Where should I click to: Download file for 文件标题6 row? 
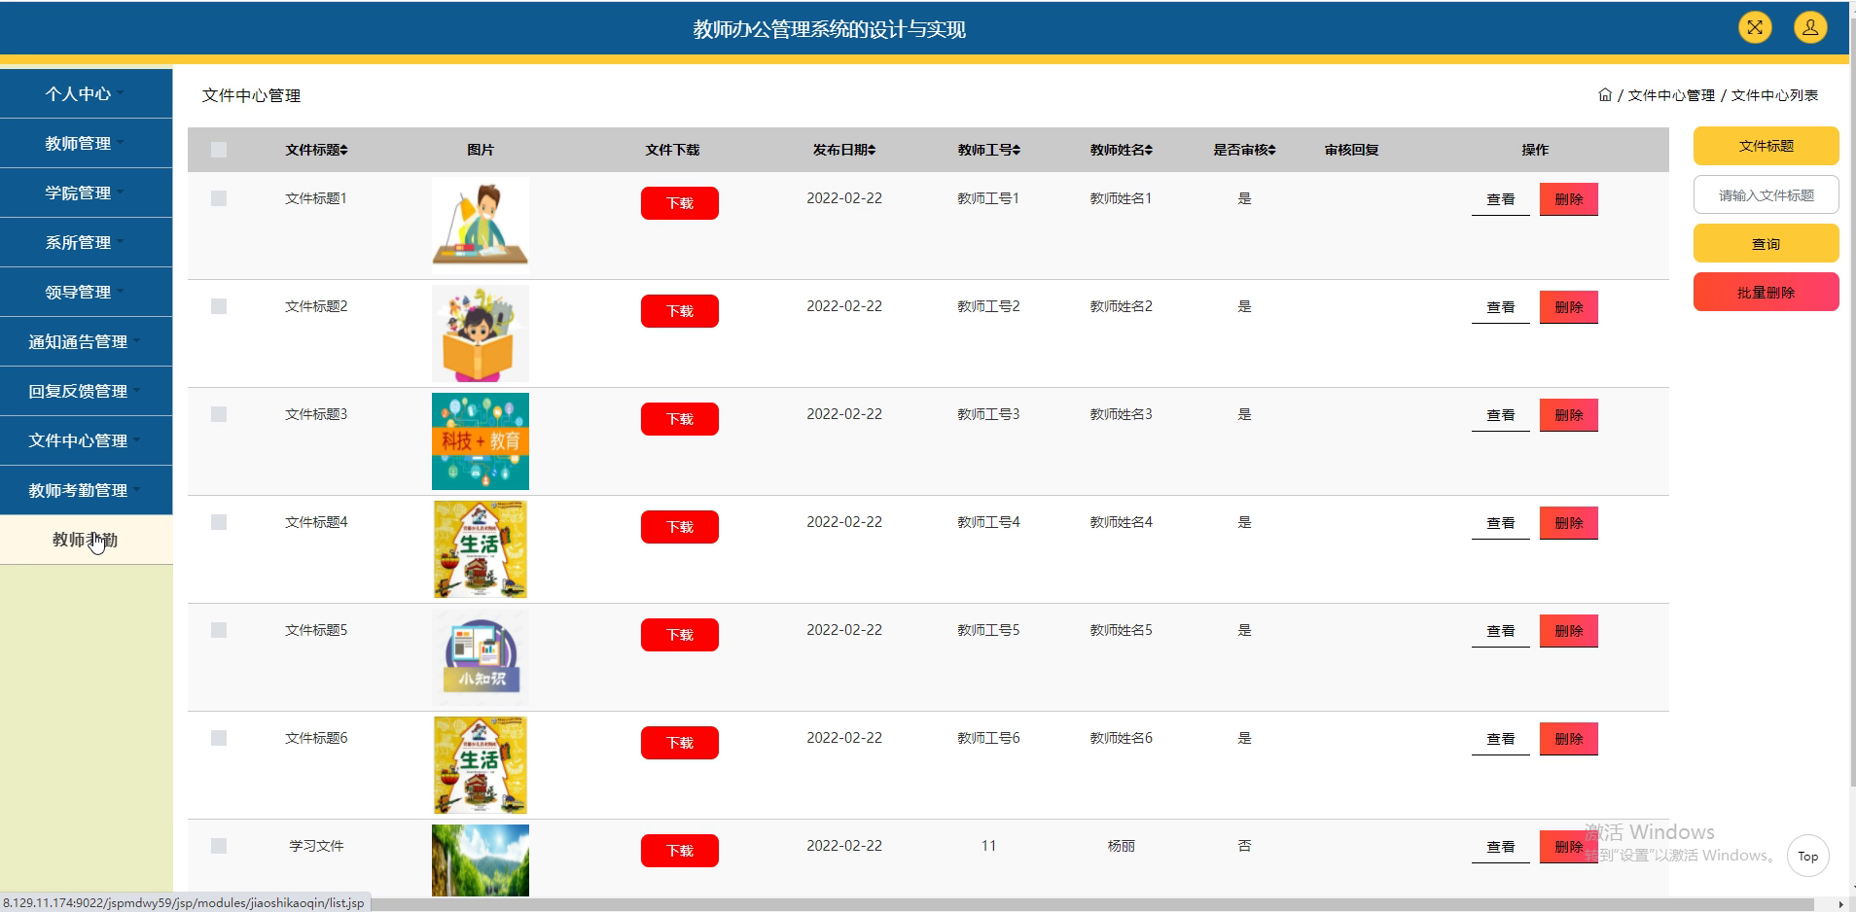tap(679, 743)
